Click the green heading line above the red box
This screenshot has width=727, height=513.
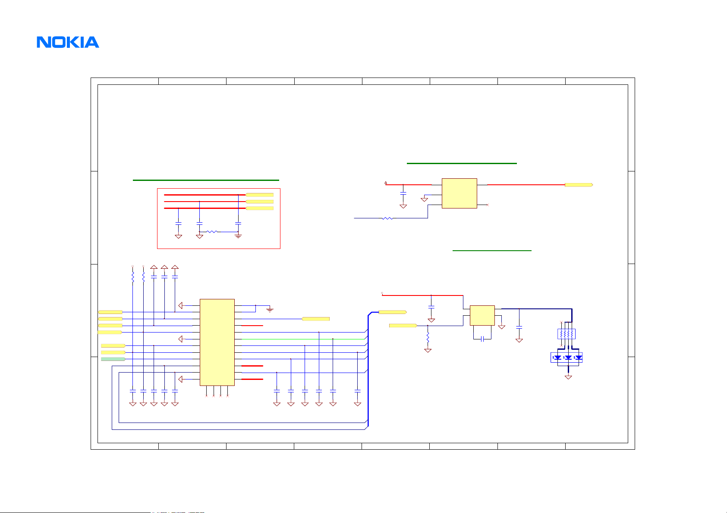[206, 180]
